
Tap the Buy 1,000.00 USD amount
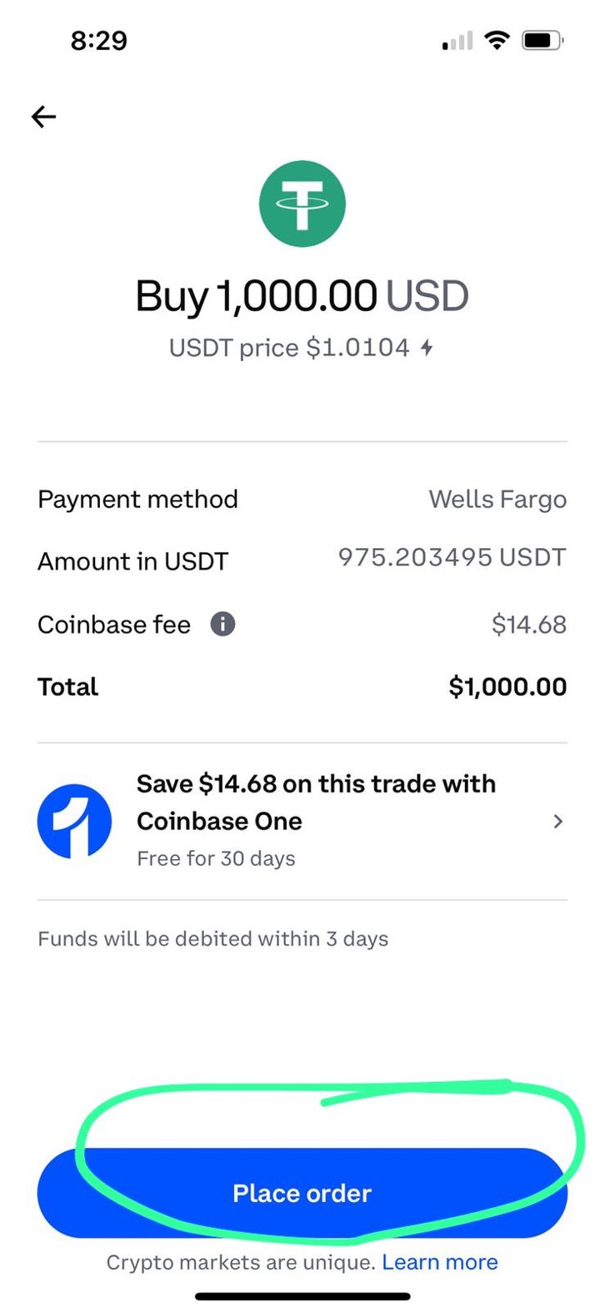302,297
